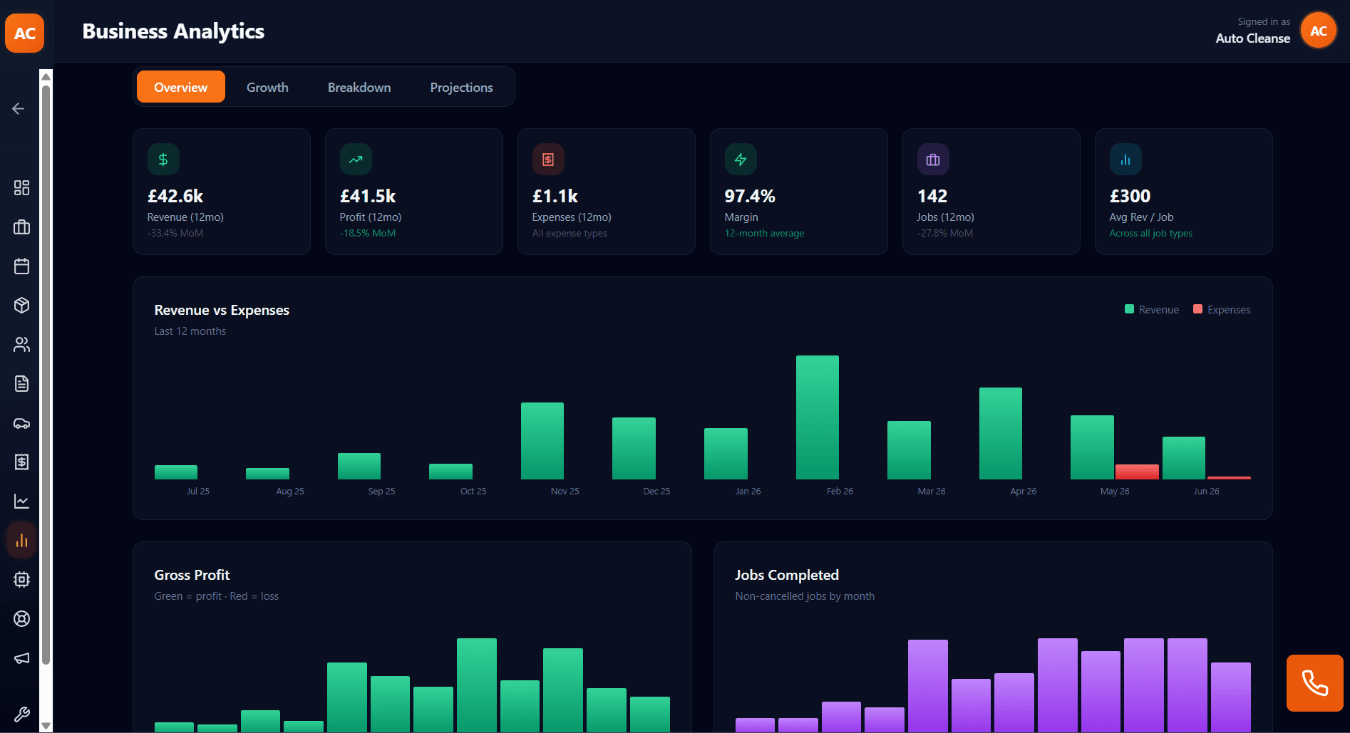Click the back arrow in sidebar
Screen dimensions: 1350x733
coord(19,108)
